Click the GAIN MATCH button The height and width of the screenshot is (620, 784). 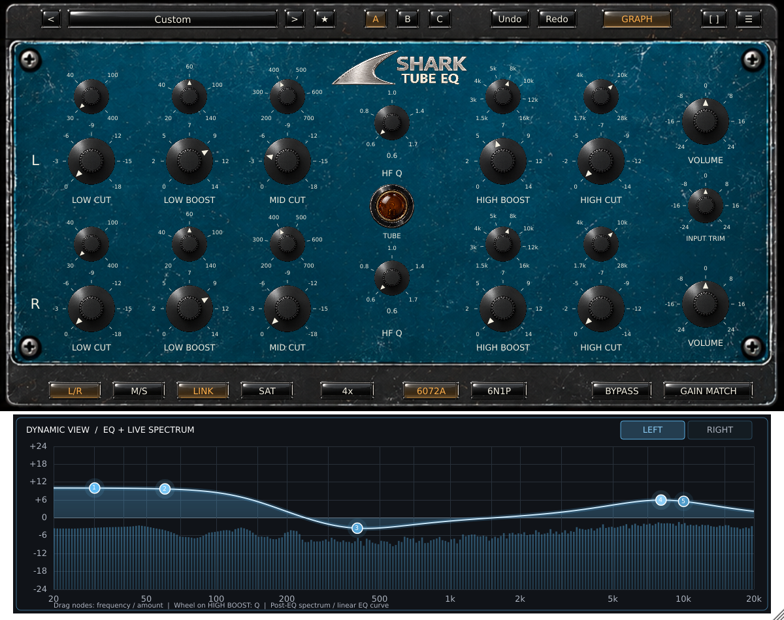click(708, 391)
